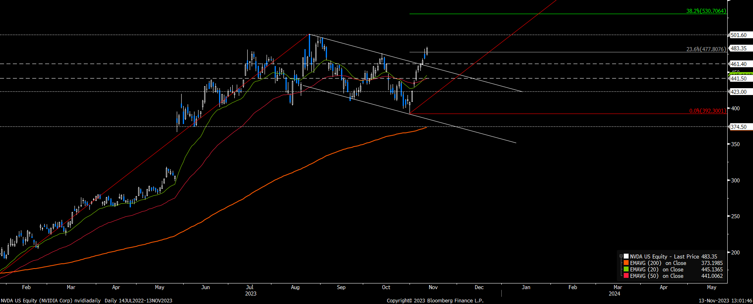Click the 445.1365 value in the legend
The image size is (753, 304).
point(712,269)
